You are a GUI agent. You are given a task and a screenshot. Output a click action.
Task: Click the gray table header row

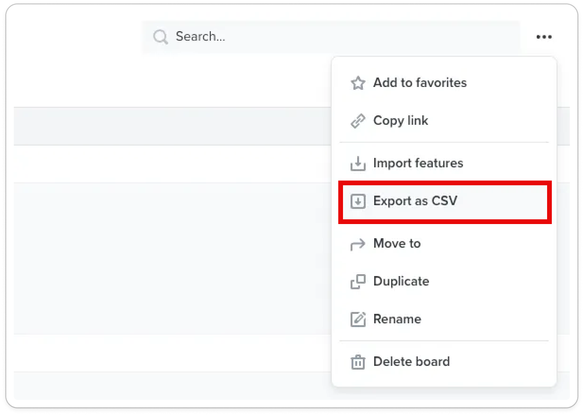point(172,126)
